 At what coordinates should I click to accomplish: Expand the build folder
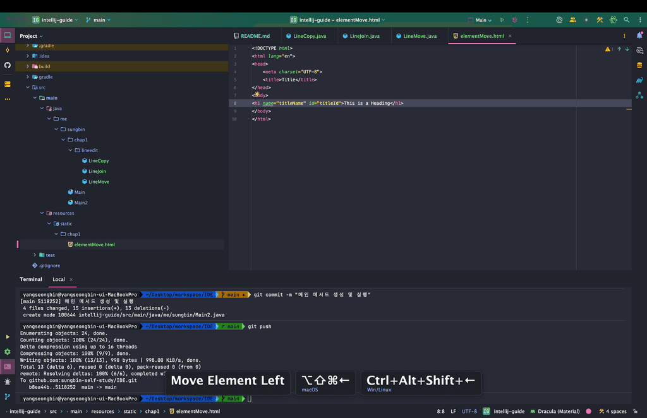28,66
